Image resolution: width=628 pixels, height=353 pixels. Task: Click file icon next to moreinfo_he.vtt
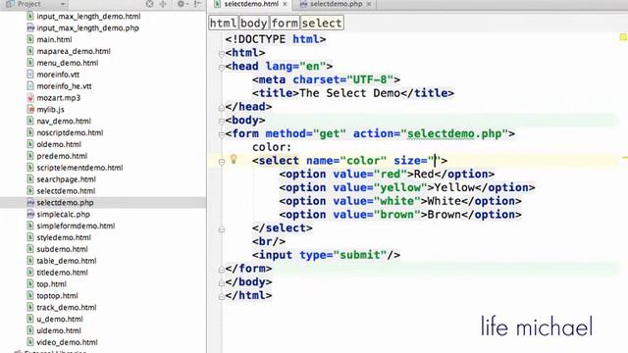[30, 85]
